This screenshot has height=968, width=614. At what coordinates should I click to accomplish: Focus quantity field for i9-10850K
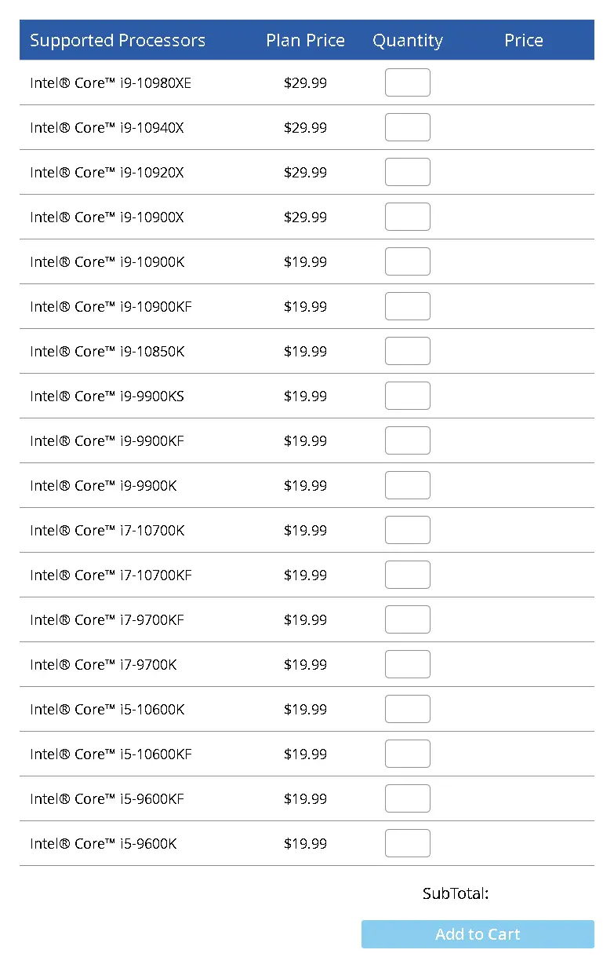click(408, 351)
